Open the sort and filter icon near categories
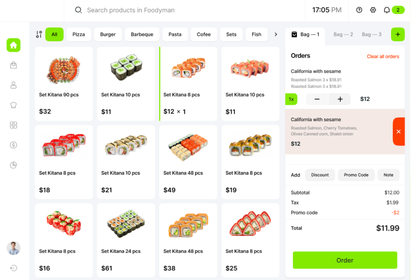 [x=39, y=34]
